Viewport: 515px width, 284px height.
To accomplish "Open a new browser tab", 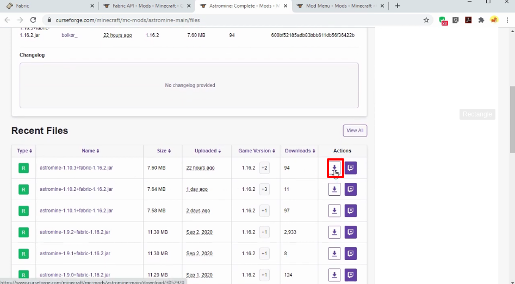I will click(398, 6).
